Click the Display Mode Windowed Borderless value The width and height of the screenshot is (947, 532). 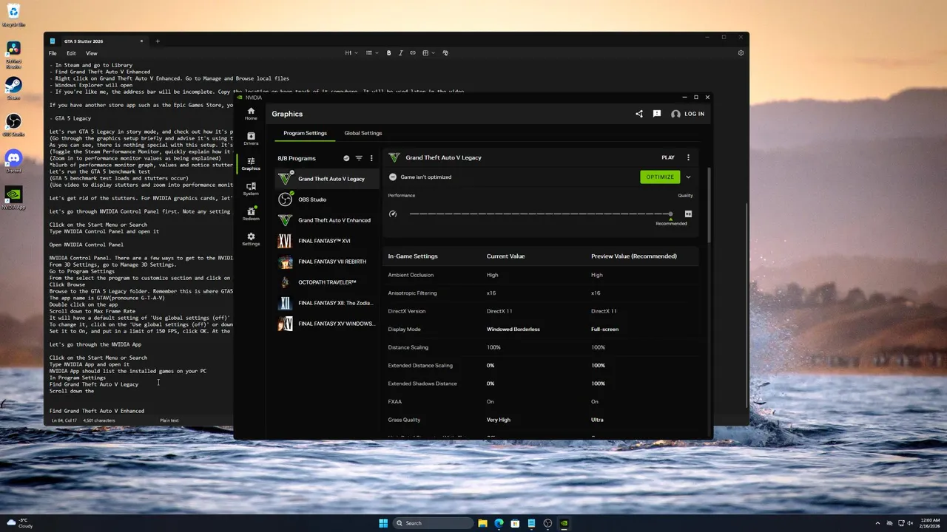pos(513,330)
